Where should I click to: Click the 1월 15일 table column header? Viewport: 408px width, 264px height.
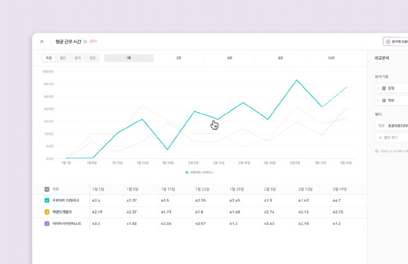pyautogui.click(x=168, y=189)
